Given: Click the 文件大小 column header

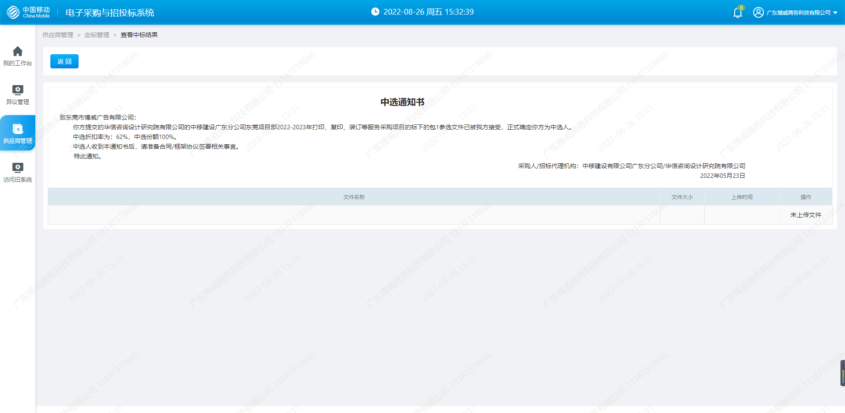Looking at the screenshot, I should click(x=682, y=197).
